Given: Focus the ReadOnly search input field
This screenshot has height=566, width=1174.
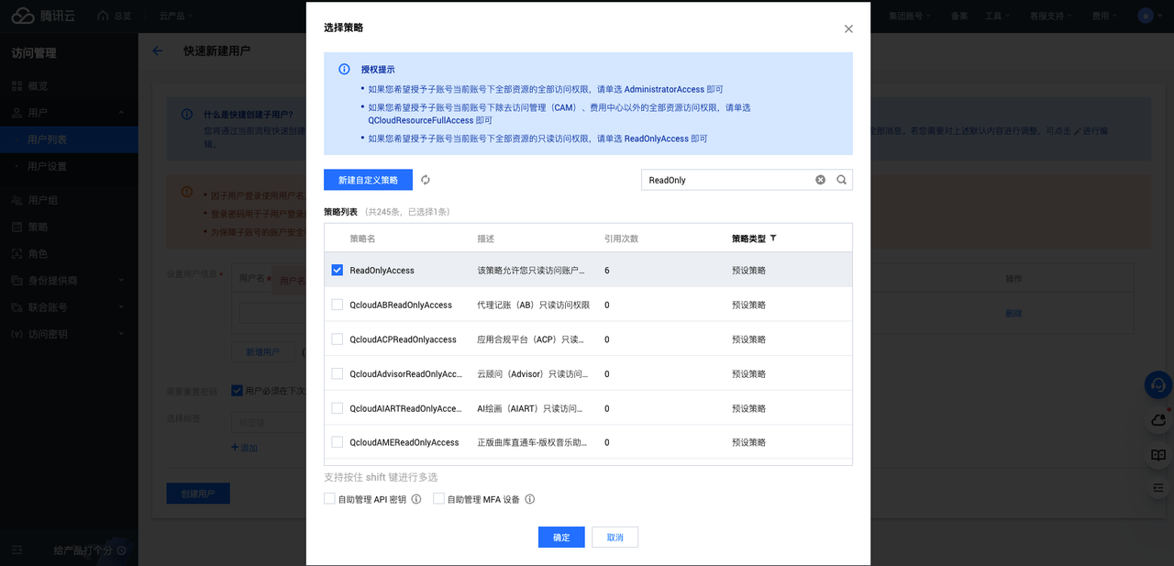Looking at the screenshot, I should tap(729, 180).
